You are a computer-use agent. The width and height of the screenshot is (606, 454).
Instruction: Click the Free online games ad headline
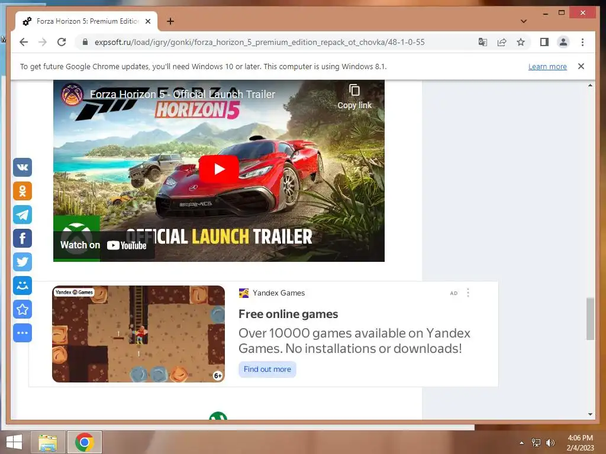(x=288, y=314)
